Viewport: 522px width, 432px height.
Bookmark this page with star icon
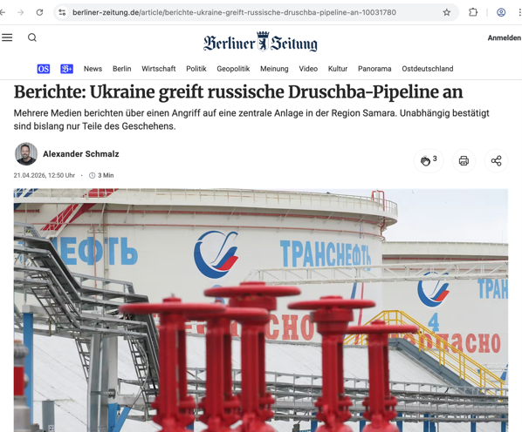tap(446, 12)
